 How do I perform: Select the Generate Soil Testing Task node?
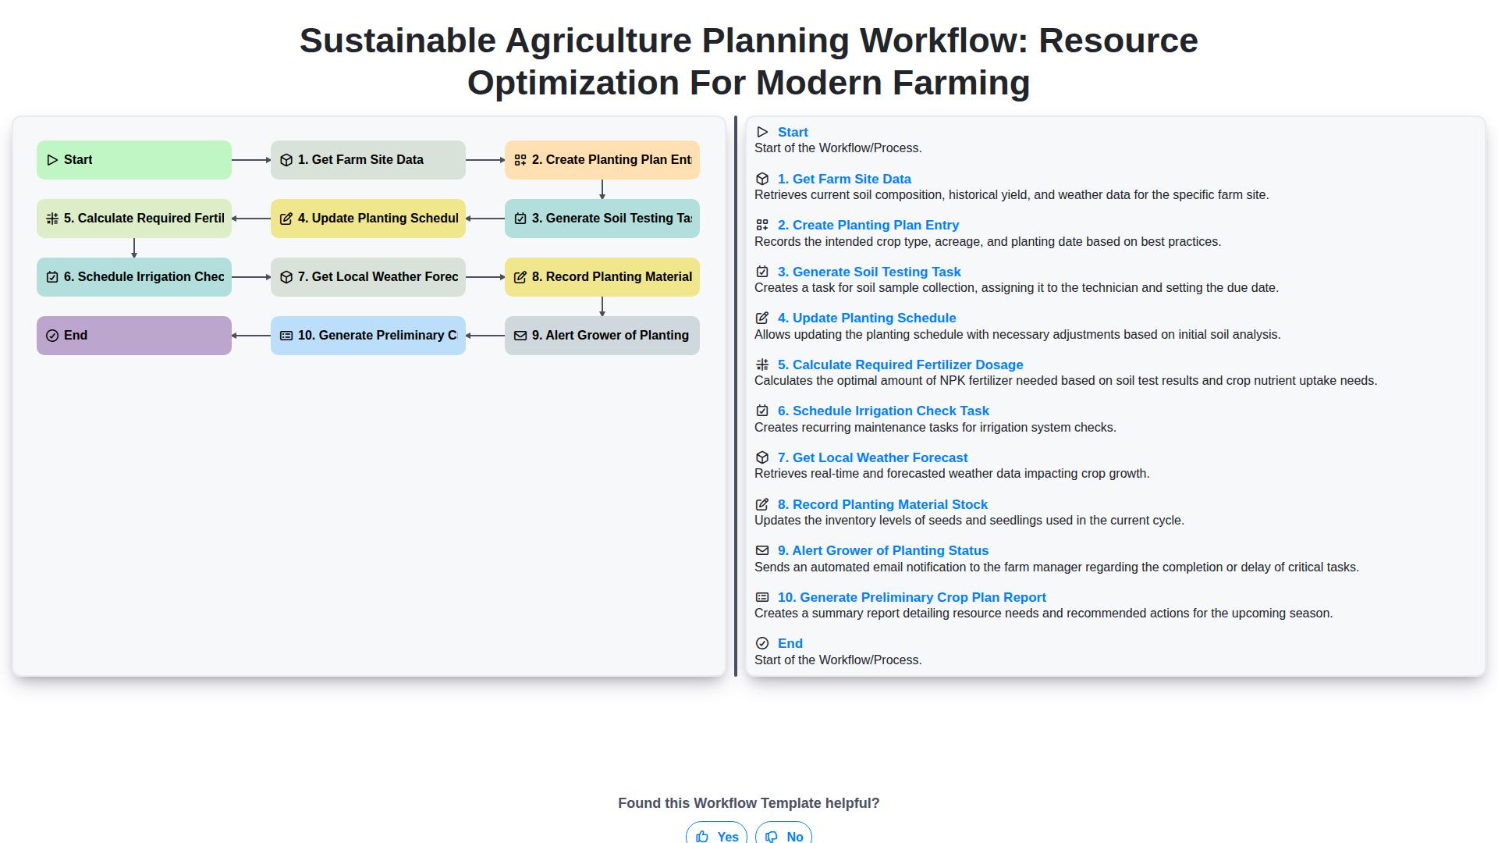602,219
